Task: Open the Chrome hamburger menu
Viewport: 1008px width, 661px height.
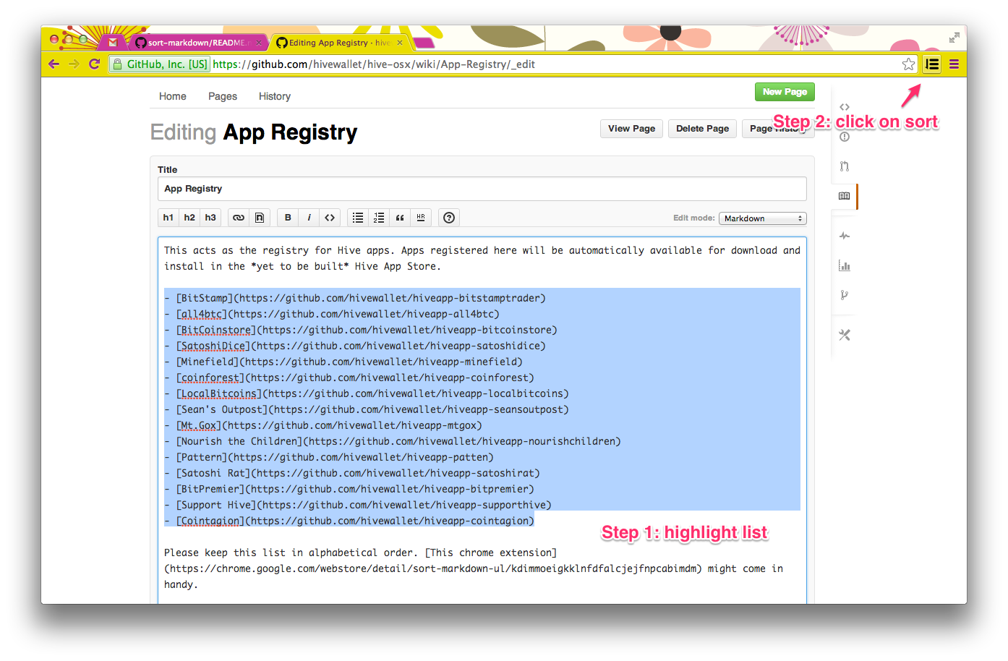Action: (x=954, y=64)
